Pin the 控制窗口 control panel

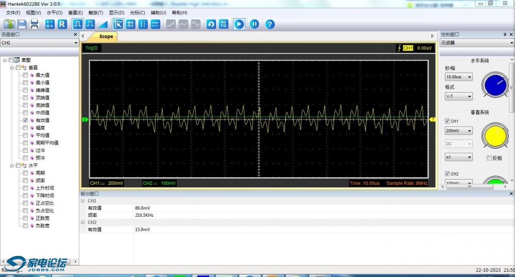pyautogui.click(x=505, y=34)
